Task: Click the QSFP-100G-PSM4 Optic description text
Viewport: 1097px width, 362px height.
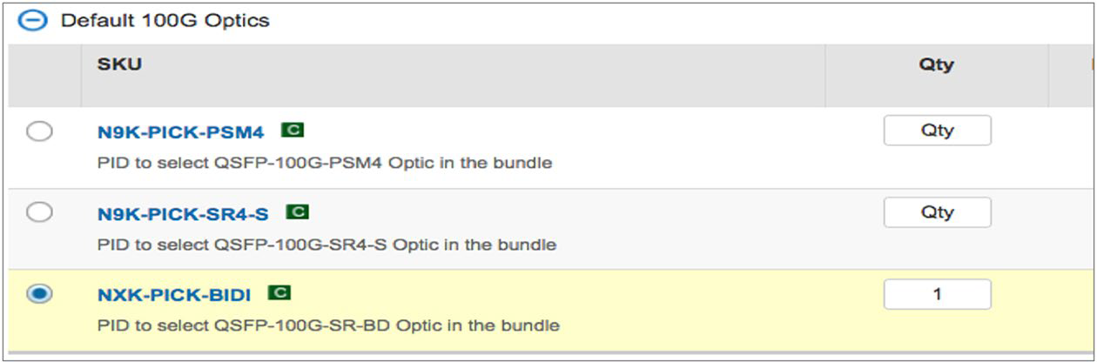Action: tap(324, 163)
